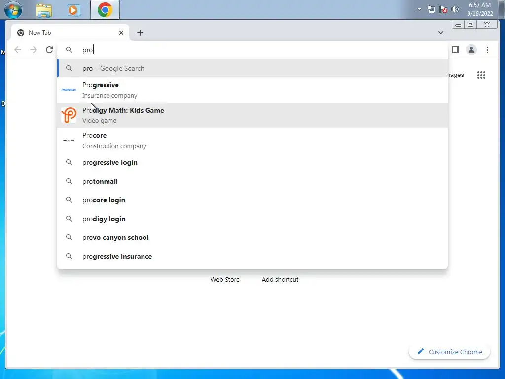This screenshot has width=505, height=379.
Task: Open a new tab with the plus button
Action: coord(140,33)
